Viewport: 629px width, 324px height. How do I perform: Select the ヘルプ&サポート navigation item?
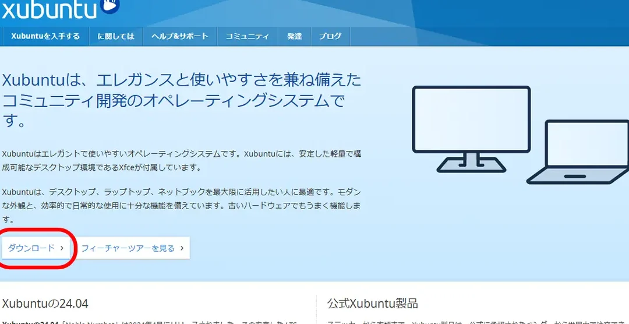(180, 37)
